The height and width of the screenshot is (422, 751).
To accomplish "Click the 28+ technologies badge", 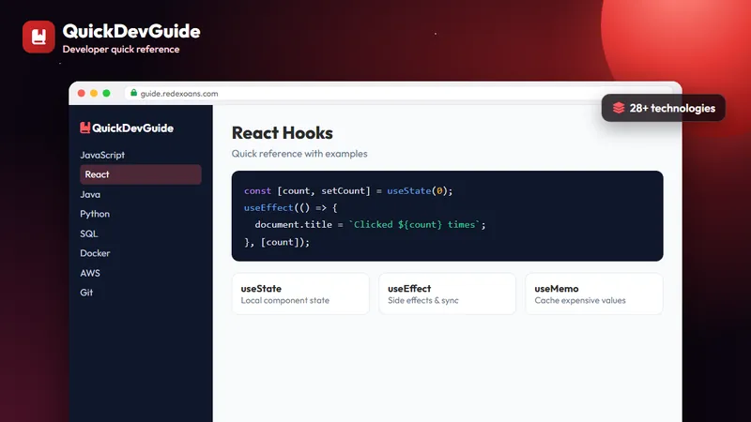I will coord(664,108).
